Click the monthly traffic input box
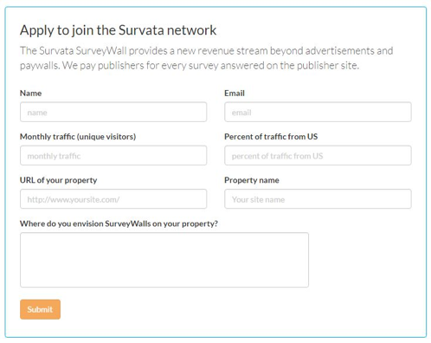The image size is (431, 343). tap(113, 156)
